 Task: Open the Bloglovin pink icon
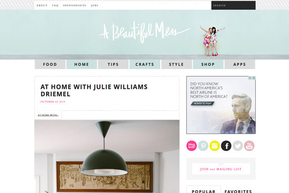pos(192,146)
